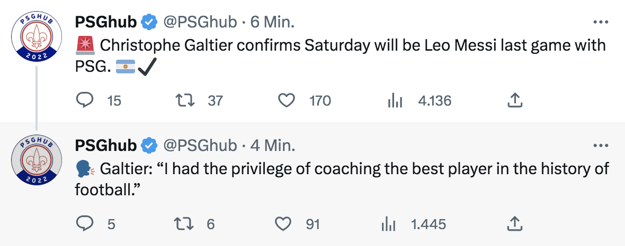View analytics of the first tweet
The image size is (625, 246).
[x=395, y=100]
